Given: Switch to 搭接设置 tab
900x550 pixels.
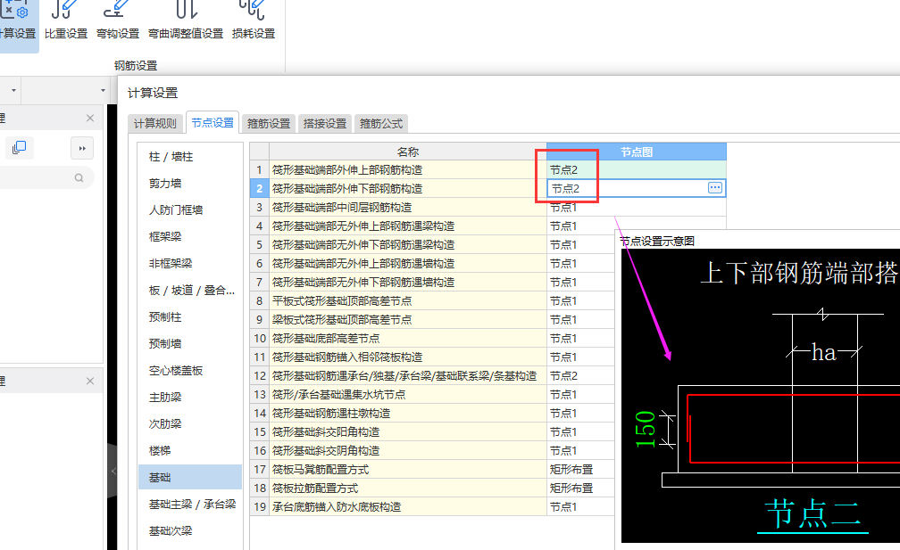Looking at the screenshot, I should click(325, 124).
